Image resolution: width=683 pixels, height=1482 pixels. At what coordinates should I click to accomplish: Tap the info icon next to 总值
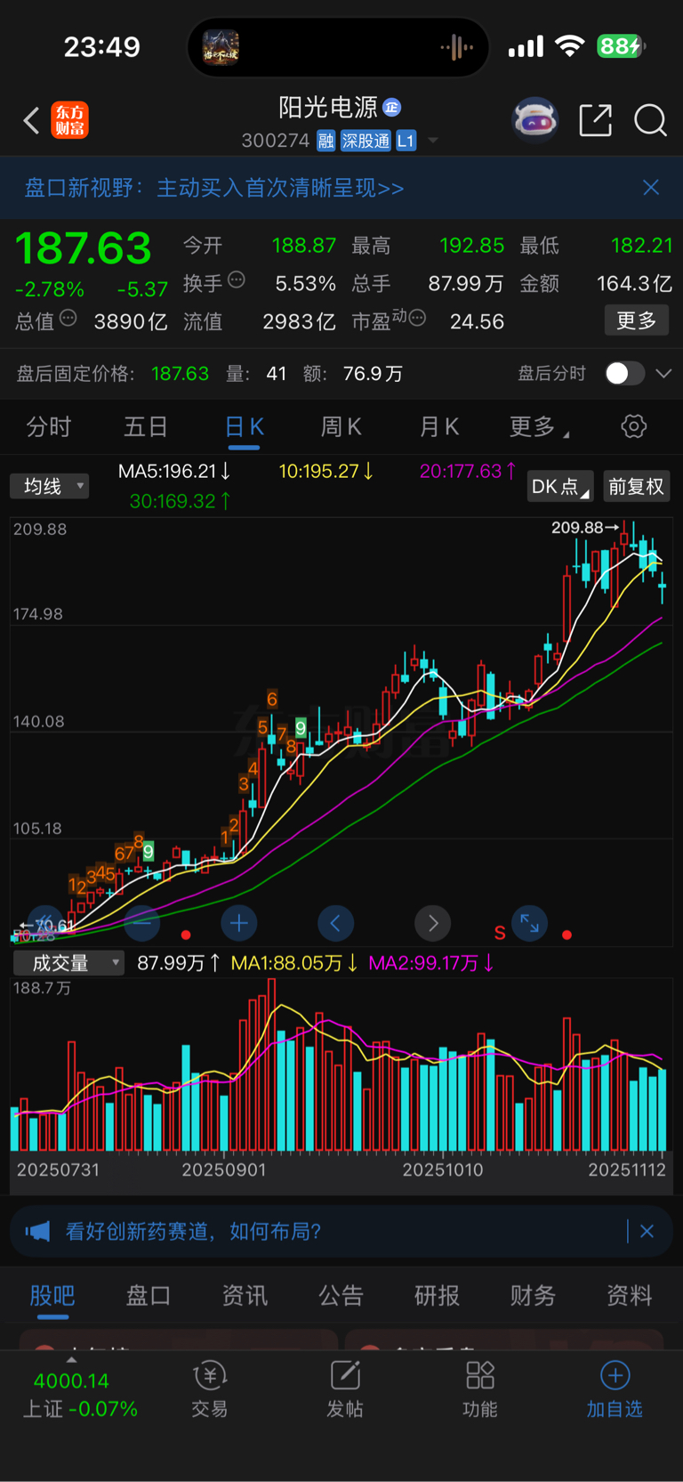tap(68, 318)
